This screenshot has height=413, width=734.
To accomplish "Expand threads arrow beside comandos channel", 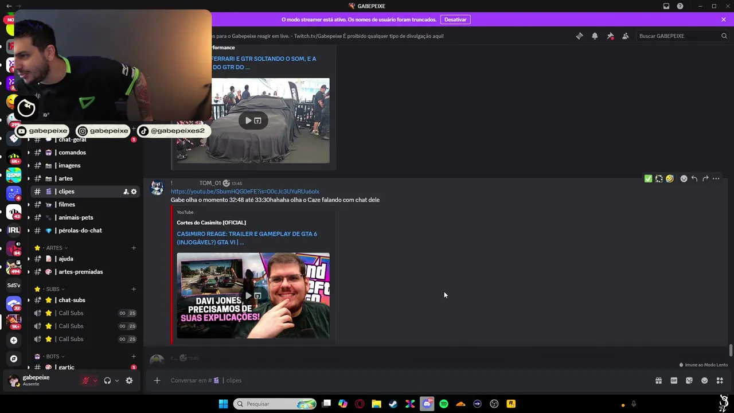I will point(28,153).
